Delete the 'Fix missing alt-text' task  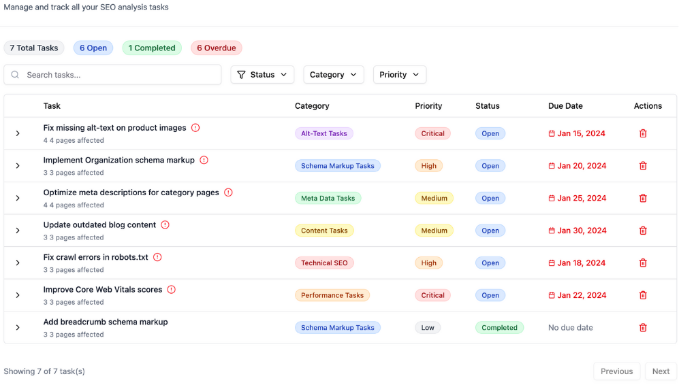(x=643, y=133)
